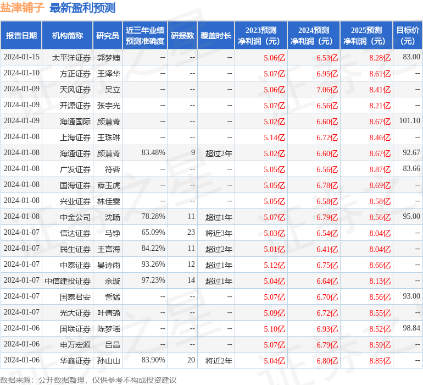
Task: Sort by 2023预测净利润 column header
Action: [x=260, y=36]
